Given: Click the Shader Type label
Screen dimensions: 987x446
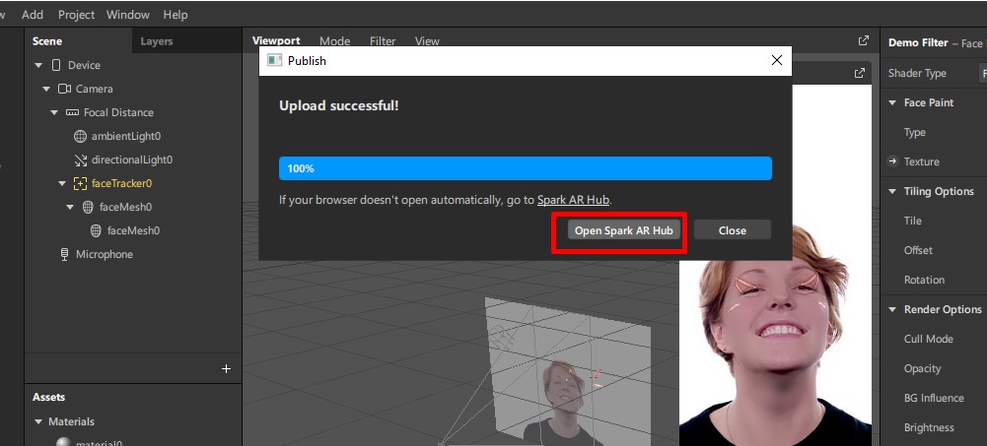Looking at the screenshot, I should point(917,74).
